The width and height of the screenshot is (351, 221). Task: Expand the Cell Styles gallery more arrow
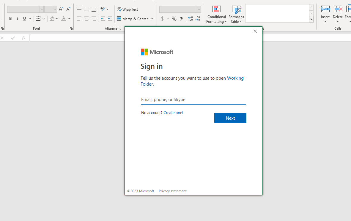coord(311,19)
